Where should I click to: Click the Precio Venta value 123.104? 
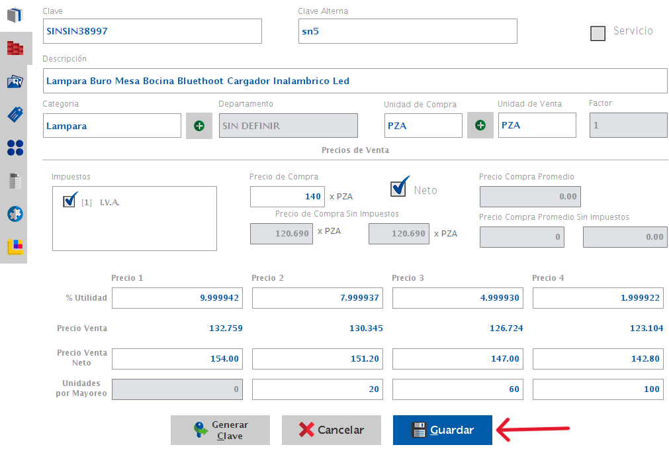point(647,328)
